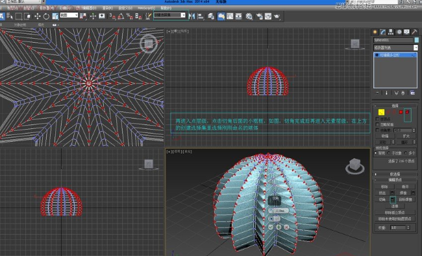This screenshot has height=256, width=422.
Task: Open the Curve Editor
Action: tap(230, 16)
